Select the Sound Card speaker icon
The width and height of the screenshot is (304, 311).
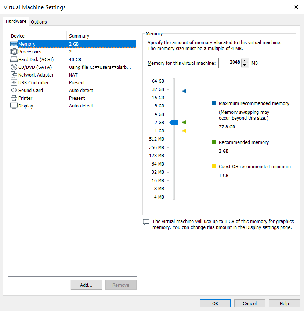point(14,90)
